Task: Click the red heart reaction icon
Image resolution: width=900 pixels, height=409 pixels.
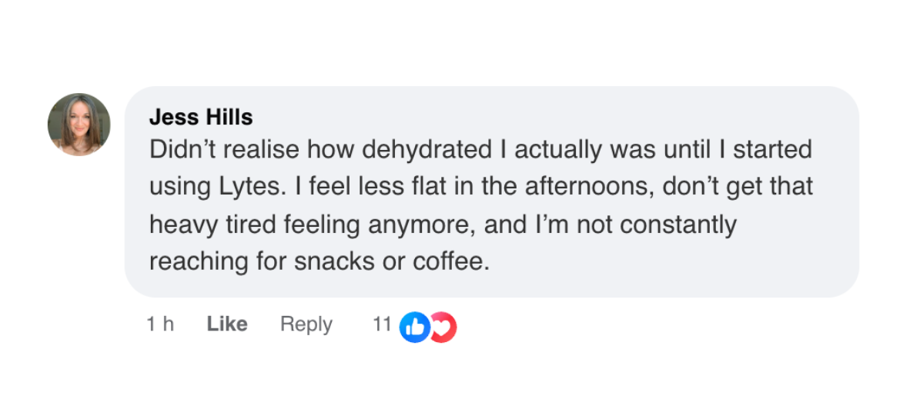Action: pos(443,328)
